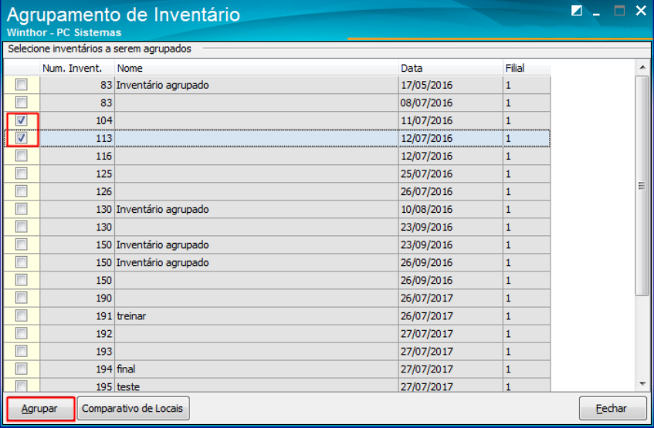This screenshot has height=428, width=654.
Task: Click name cell 'final'
Action: (x=256, y=369)
